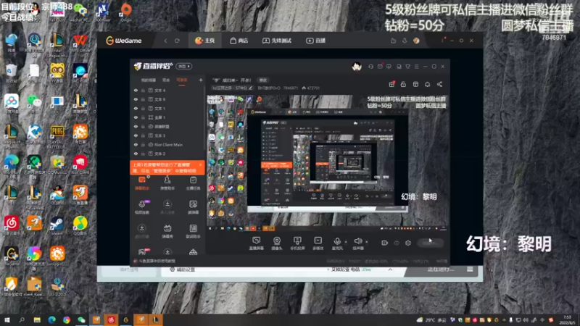Click the 类型 mode pill next to logo

pos(184,67)
